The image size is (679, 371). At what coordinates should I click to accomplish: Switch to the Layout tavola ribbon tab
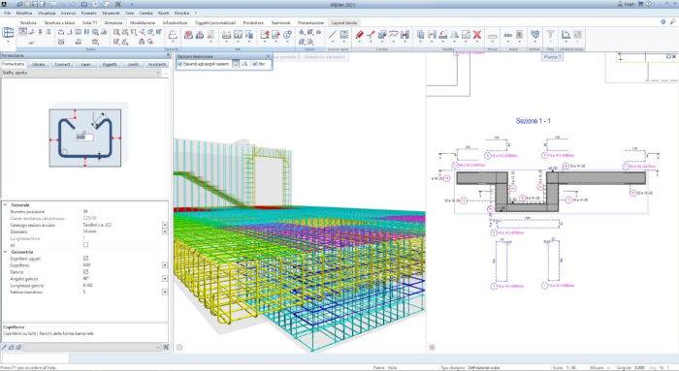[x=344, y=22]
